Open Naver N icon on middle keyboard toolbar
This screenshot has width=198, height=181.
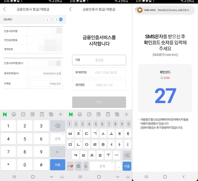tap(71, 114)
